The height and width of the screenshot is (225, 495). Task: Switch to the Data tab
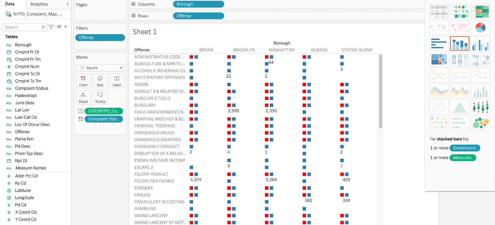10,4
